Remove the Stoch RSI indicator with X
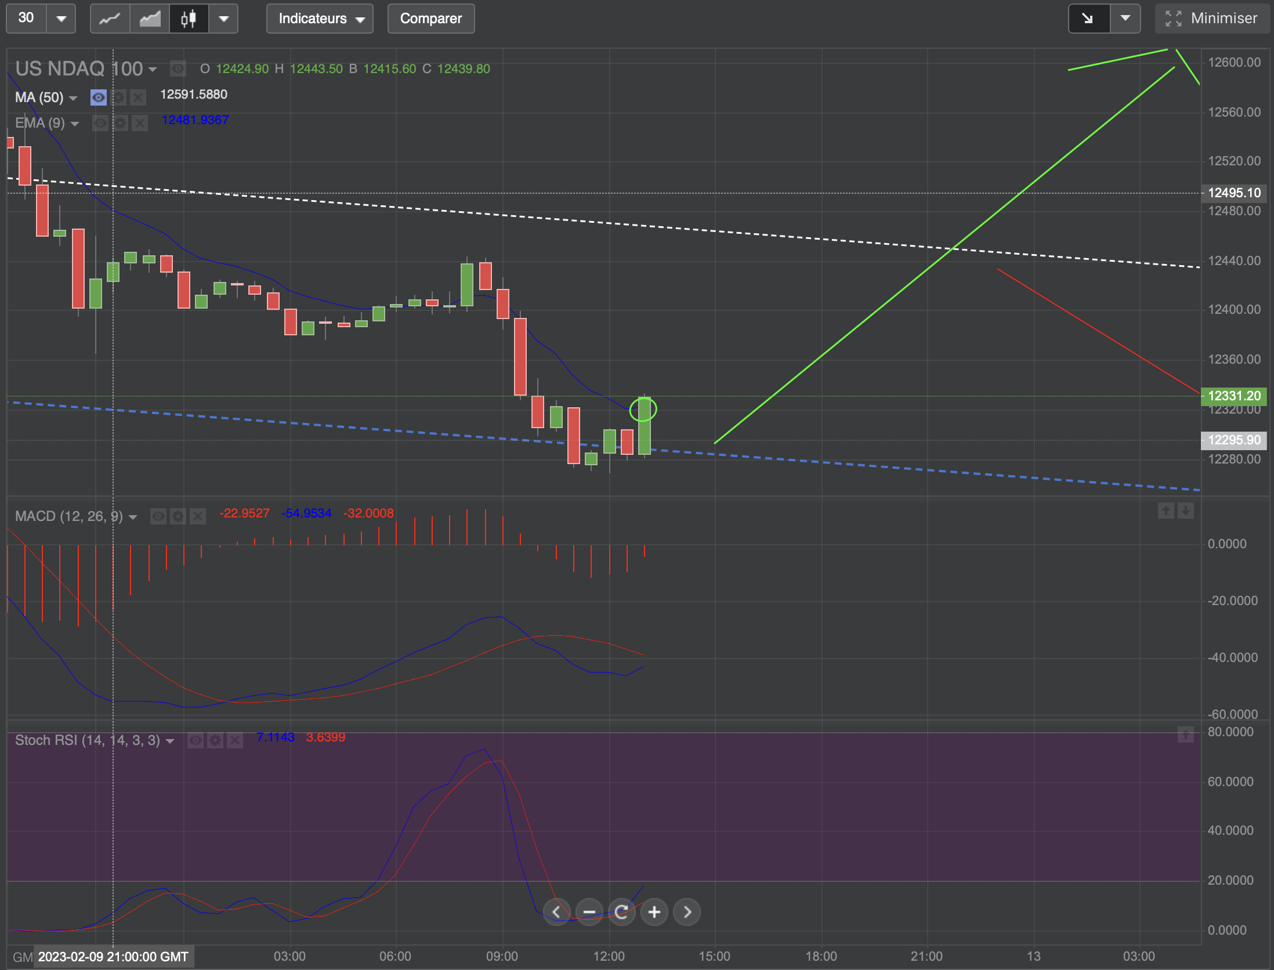Viewport: 1274px width, 970px height. 234,740
